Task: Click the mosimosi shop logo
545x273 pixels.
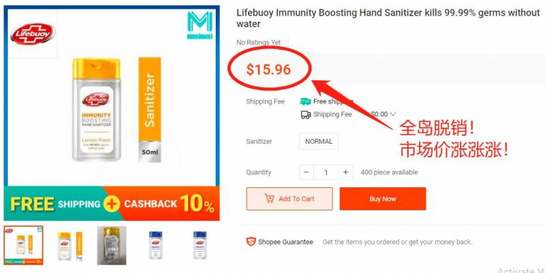Action: pyautogui.click(x=200, y=26)
